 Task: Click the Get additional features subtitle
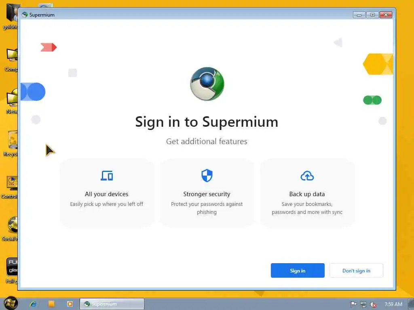pyautogui.click(x=207, y=141)
